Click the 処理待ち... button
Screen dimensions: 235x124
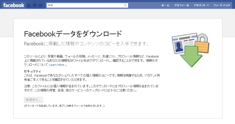[33, 100]
